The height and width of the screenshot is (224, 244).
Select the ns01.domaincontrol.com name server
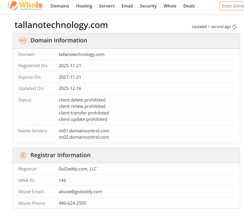coord(84,131)
